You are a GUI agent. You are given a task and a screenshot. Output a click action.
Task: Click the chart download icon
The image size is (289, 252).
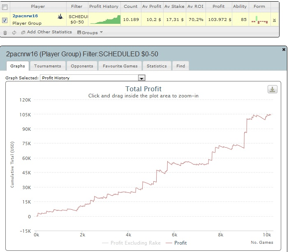[x=273, y=89]
